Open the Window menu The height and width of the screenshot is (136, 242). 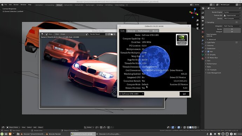point(23,5)
